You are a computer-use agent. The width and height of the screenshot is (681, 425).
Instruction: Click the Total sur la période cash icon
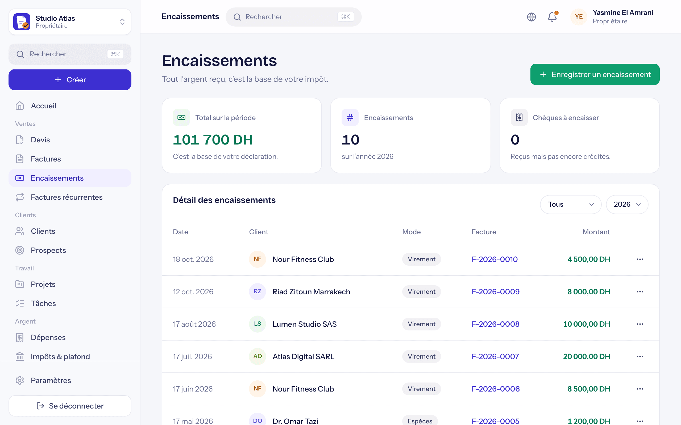coord(181,117)
